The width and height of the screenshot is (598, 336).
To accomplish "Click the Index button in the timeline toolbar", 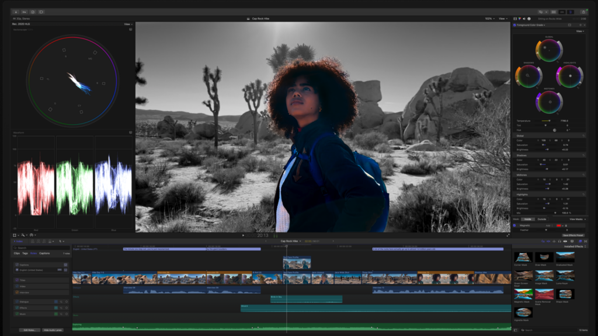I will point(19,241).
